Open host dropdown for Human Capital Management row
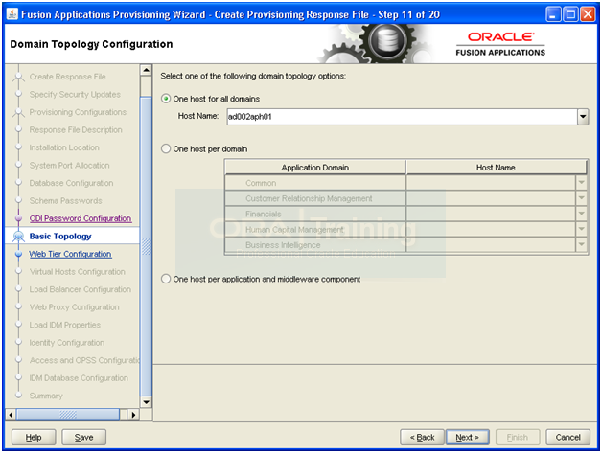 pyautogui.click(x=582, y=230)
